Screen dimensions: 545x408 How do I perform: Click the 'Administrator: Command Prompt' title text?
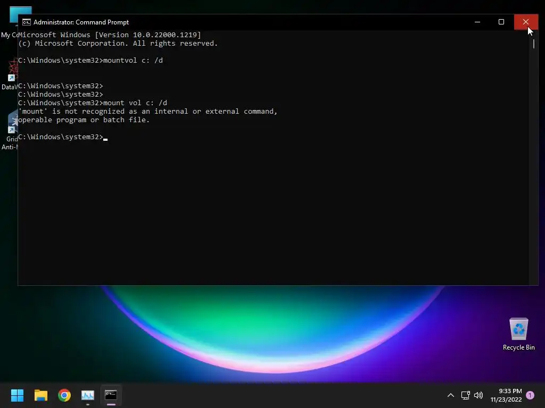coord(81,22)
